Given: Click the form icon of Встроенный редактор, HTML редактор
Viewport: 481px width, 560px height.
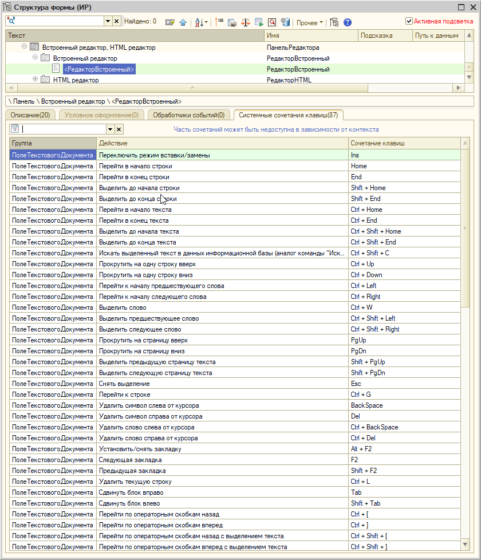Looking at the screenshot, I should tap(34, 47).
